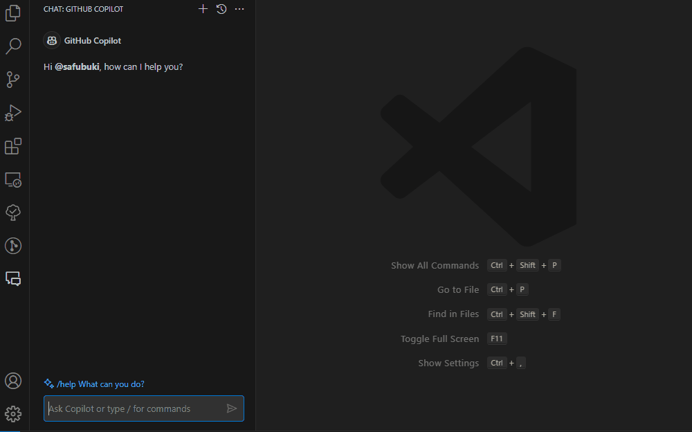Open the Source Control view
The height and width of the screenshot is (432, 692).
coord(13,80)
